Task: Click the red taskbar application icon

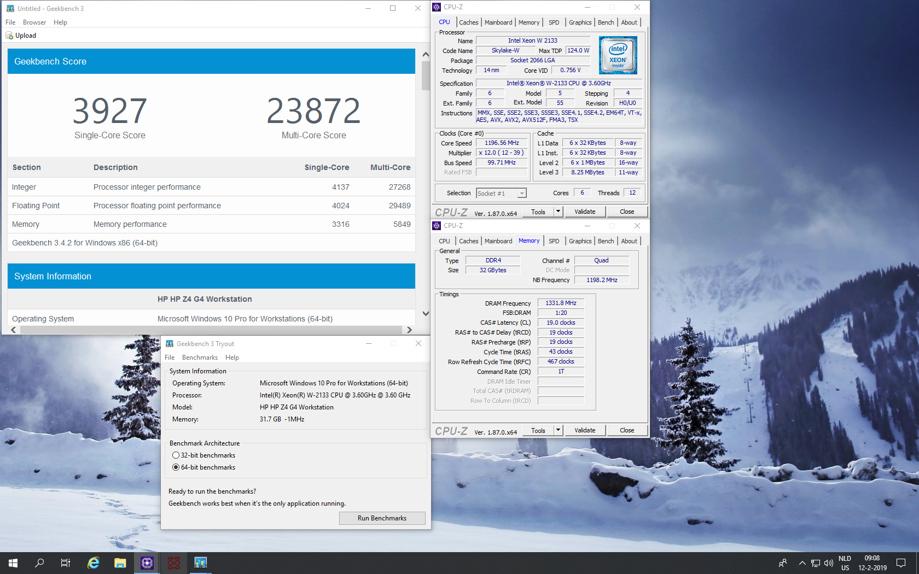Action: click(174, 563)
